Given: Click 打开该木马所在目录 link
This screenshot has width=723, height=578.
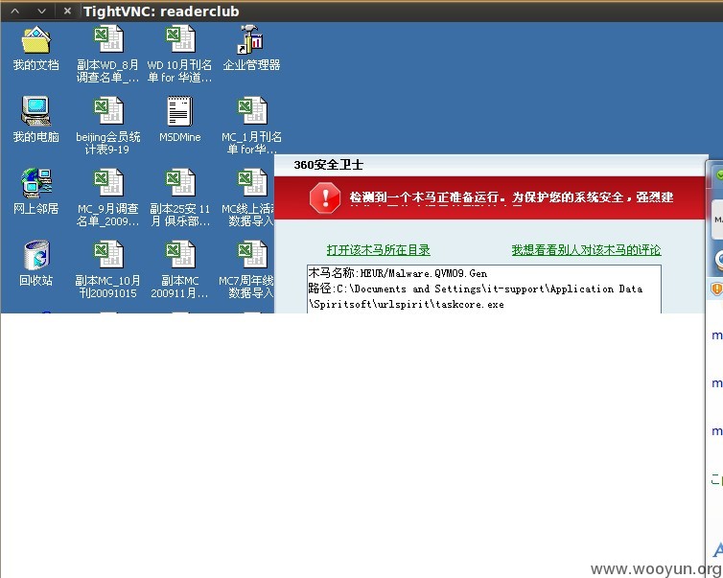Looking at the screenshot, I should (378, 250).
